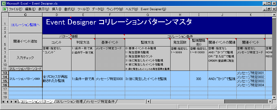Select cell メッセージ特定0000
Image resolution: width=277 pixels, height=110 pixels.
(110, 79)
